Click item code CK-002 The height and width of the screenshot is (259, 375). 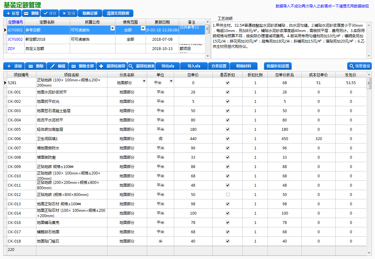pyautogui.click(x=14, y=102)
